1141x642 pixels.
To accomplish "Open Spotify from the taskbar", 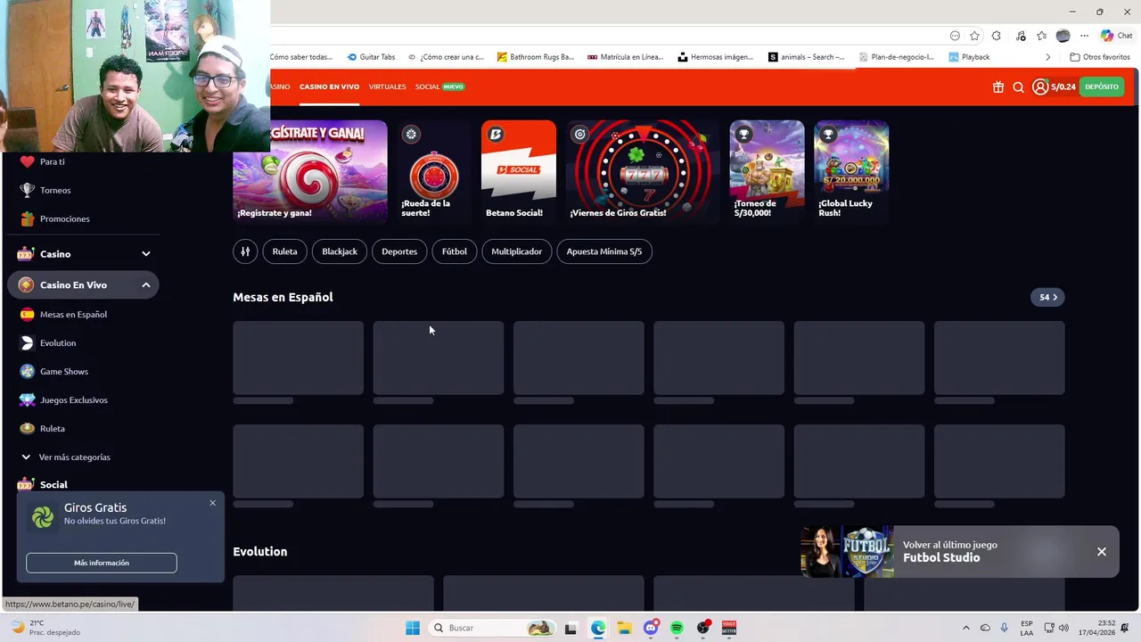I will click(x=677, y=628).
